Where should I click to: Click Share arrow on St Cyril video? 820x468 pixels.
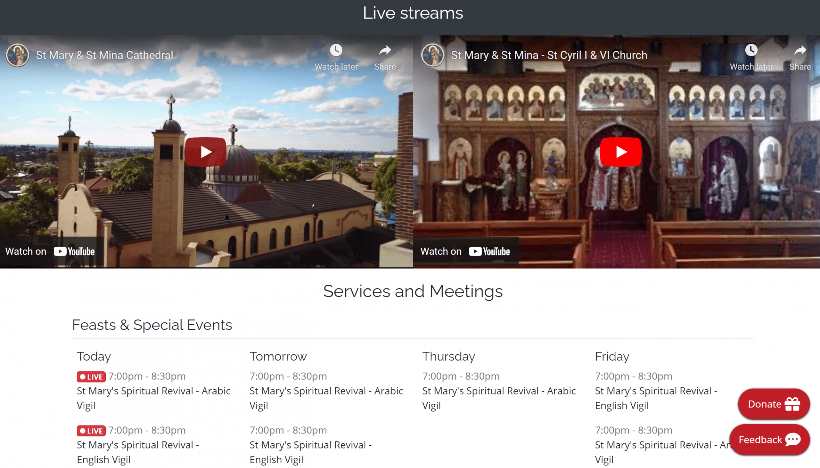coord(800,51)
